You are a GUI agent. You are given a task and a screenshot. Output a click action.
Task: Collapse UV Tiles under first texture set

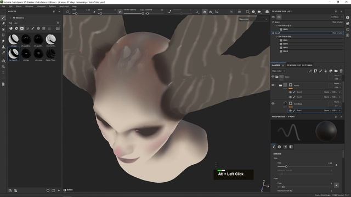tap(276, 26)
